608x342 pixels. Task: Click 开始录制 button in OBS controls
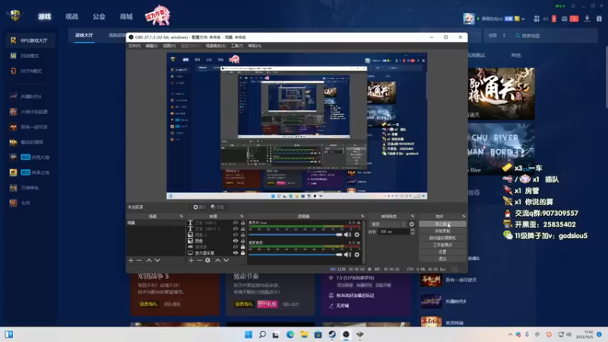pyautogui.click(x=442, y=231)
